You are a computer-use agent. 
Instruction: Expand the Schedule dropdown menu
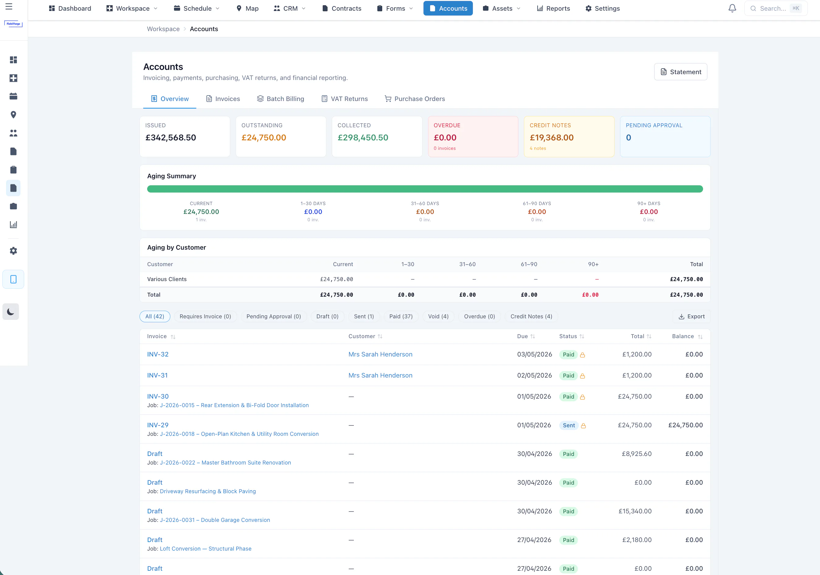(x=196, y=8)
